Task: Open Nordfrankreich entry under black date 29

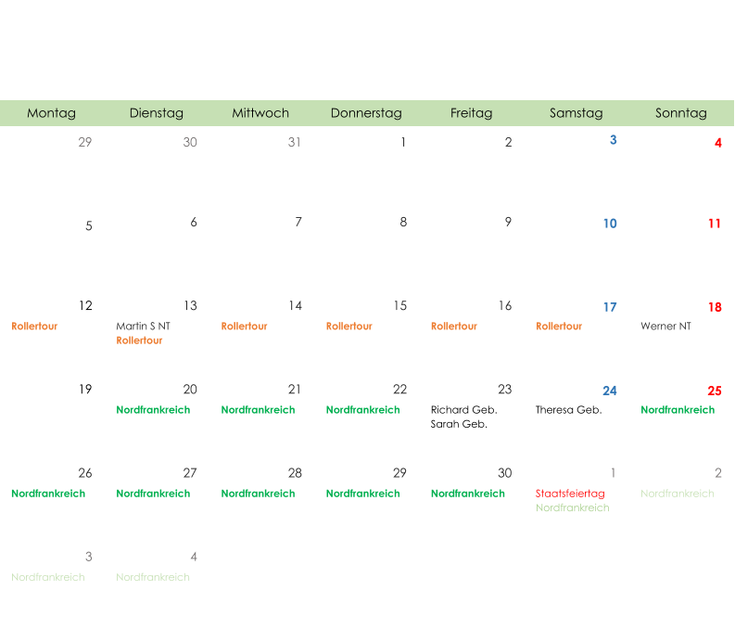Action: [x=363, y=494]
